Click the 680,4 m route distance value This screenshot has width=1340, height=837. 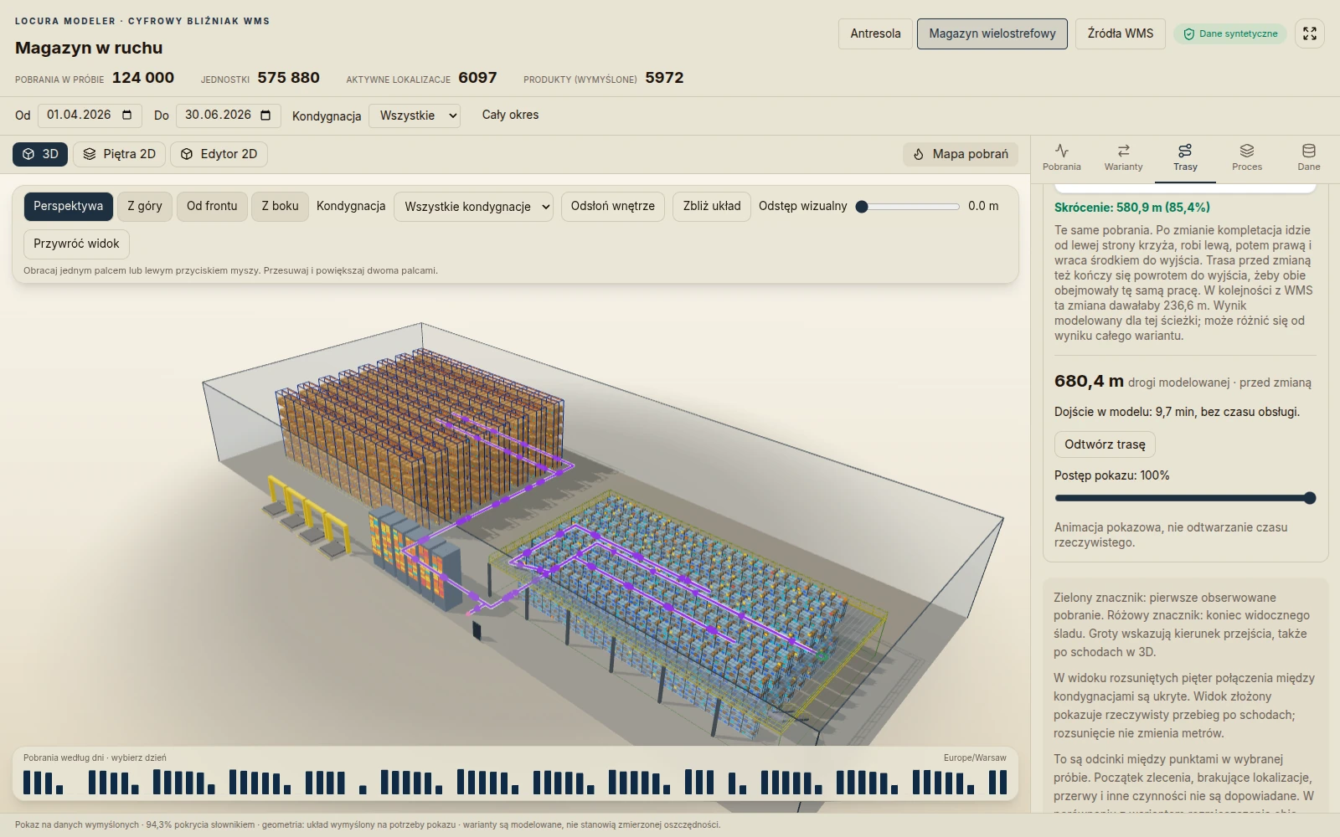1089,381
